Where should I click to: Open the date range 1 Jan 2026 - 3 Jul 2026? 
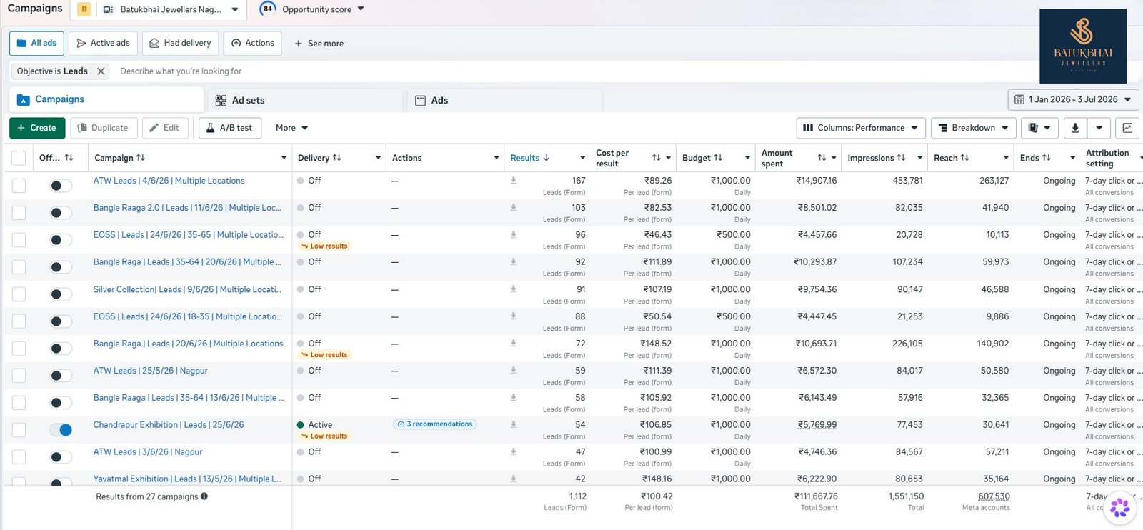coord(1073,100)
